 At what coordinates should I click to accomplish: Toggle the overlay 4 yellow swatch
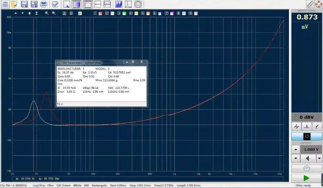(x=136, y=13)
